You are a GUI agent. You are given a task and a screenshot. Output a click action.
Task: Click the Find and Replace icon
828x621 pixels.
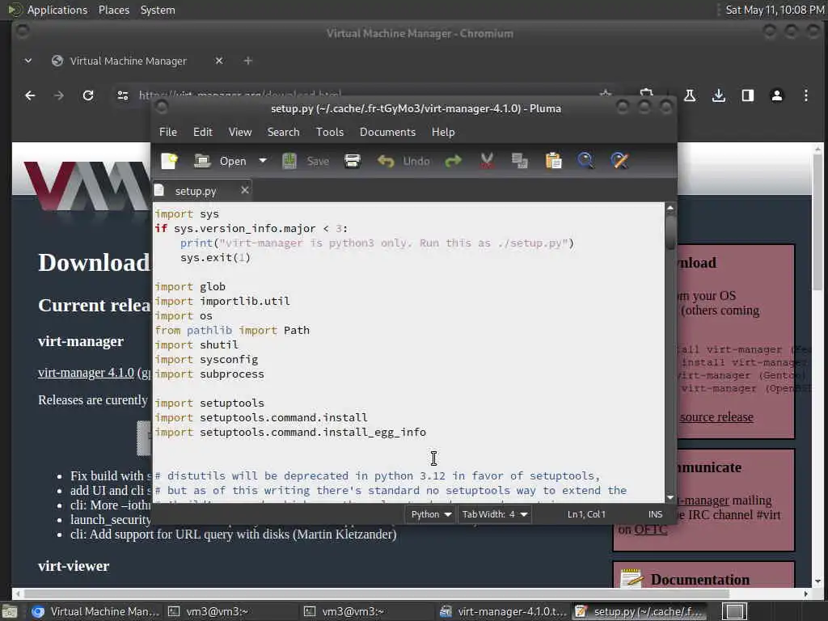619,161
